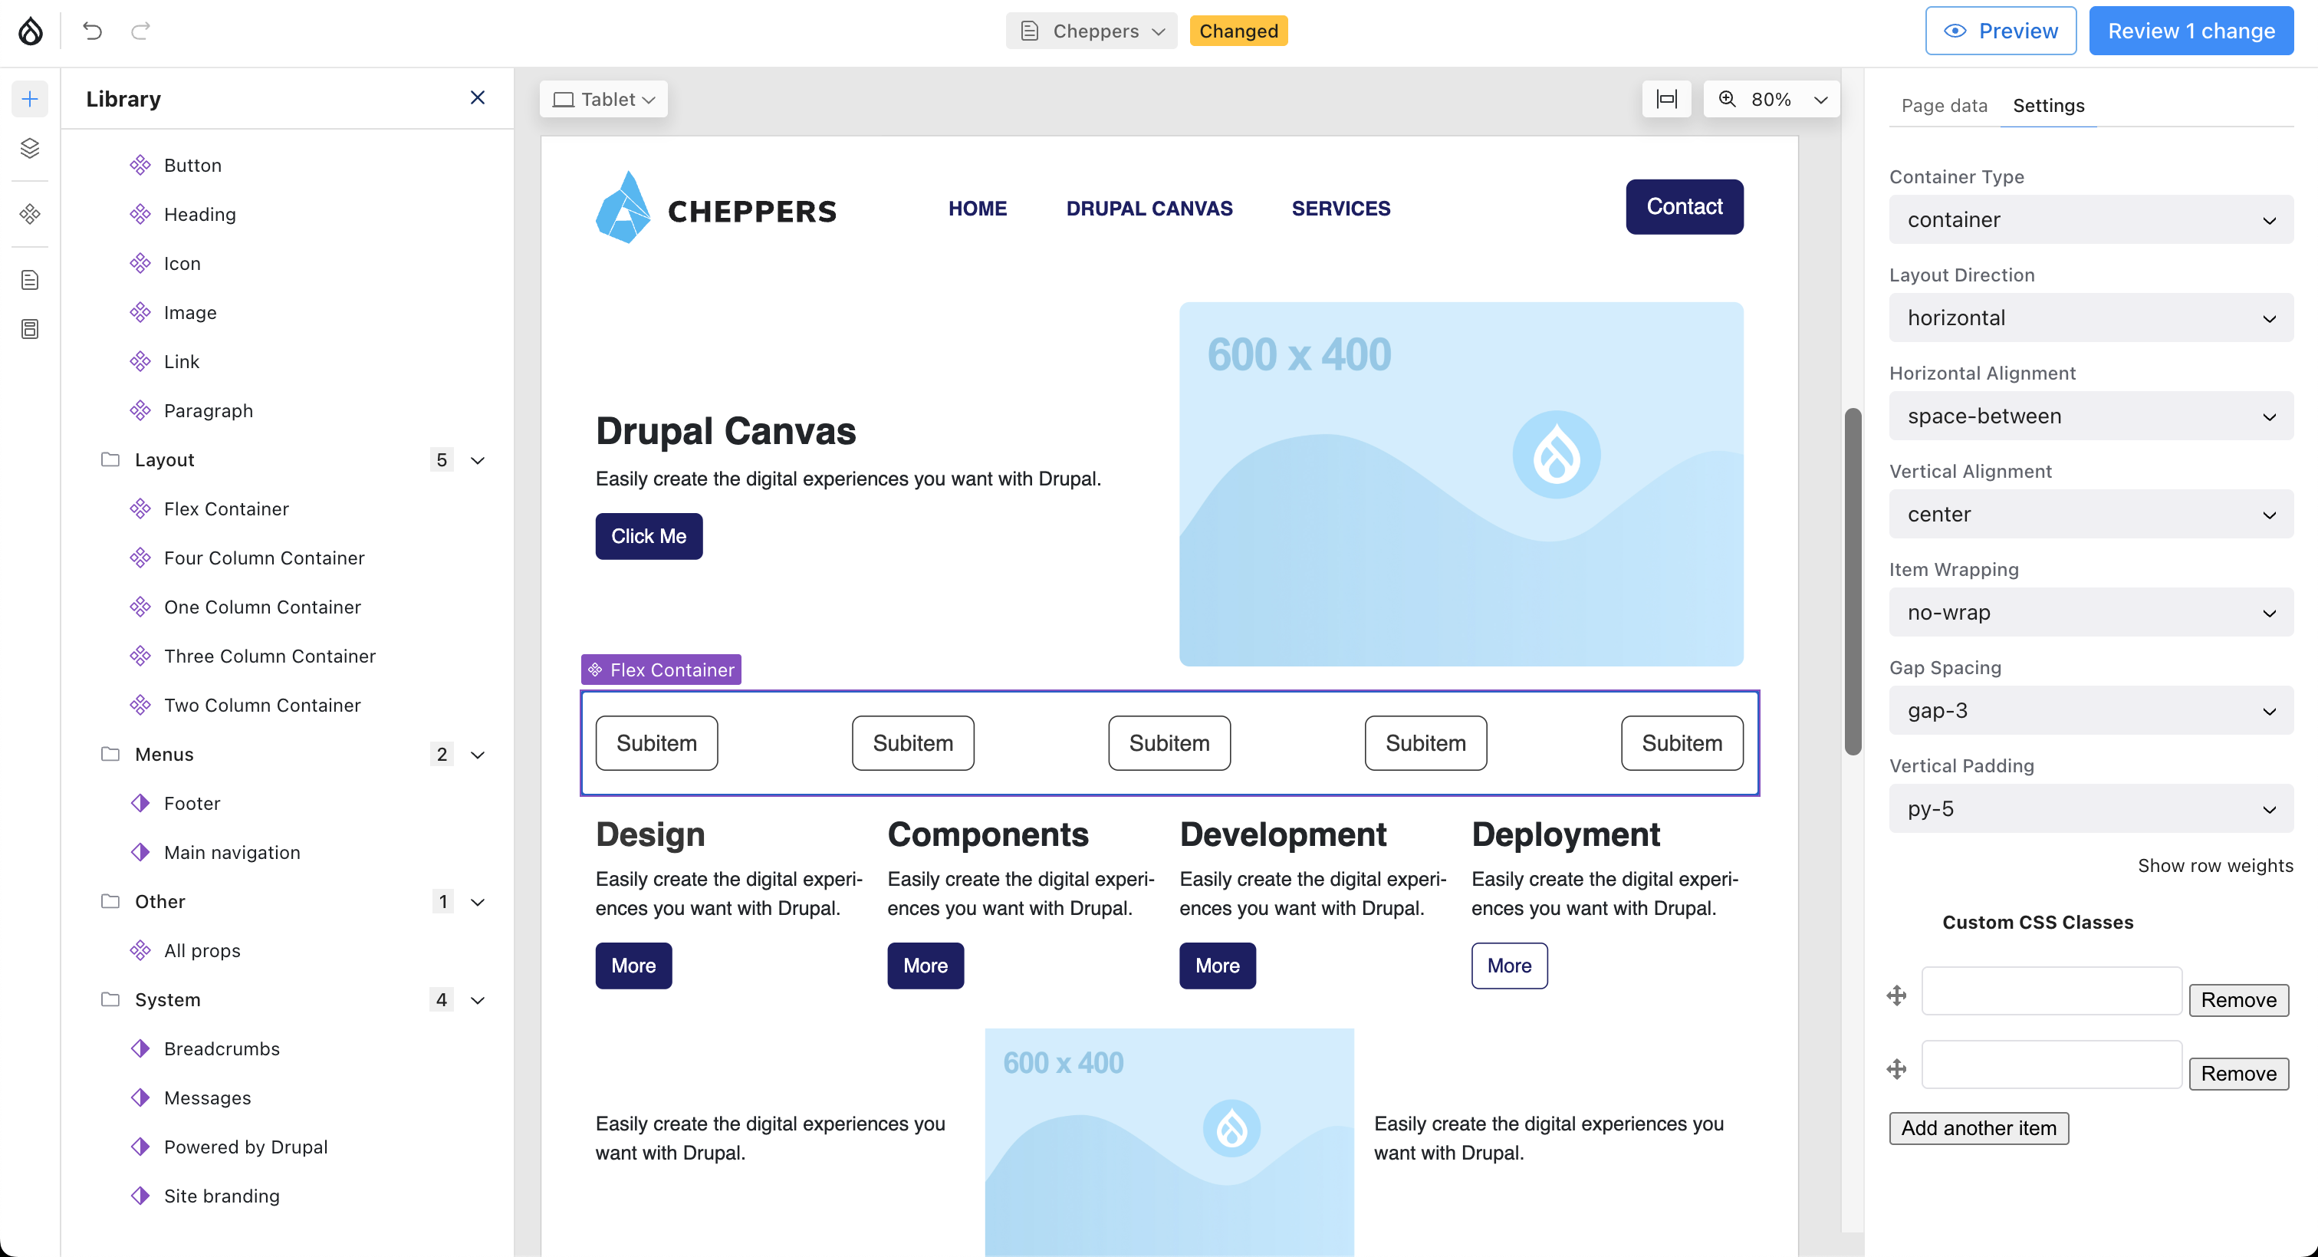Open the Templates sidebar icon
2318x1257 pixels.
tap(30, 329)
